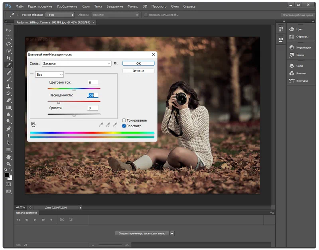Open the Фильтр menu
The width and height of the screenshot is (319, 250).
coord(133,6)
